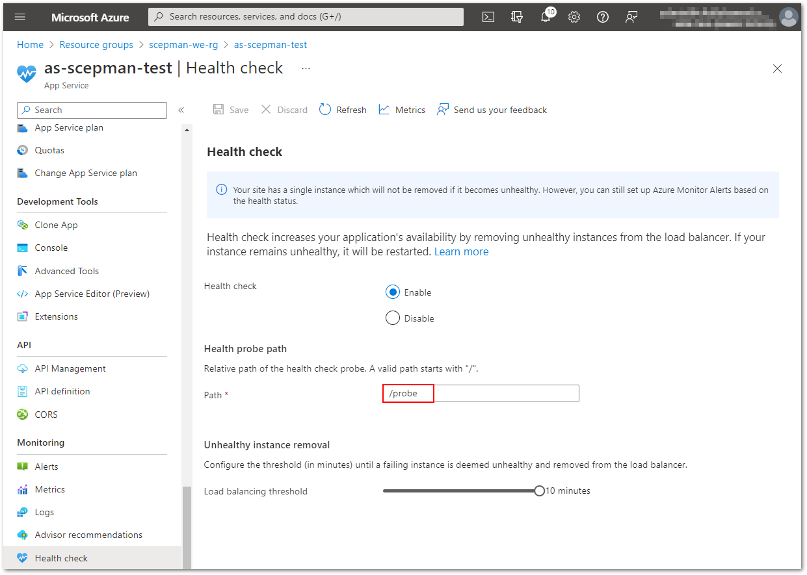Viewport: 807px width, 575px height.
Task: Go to as-scepman-test breadcrumb
Action: coord(271,45)
